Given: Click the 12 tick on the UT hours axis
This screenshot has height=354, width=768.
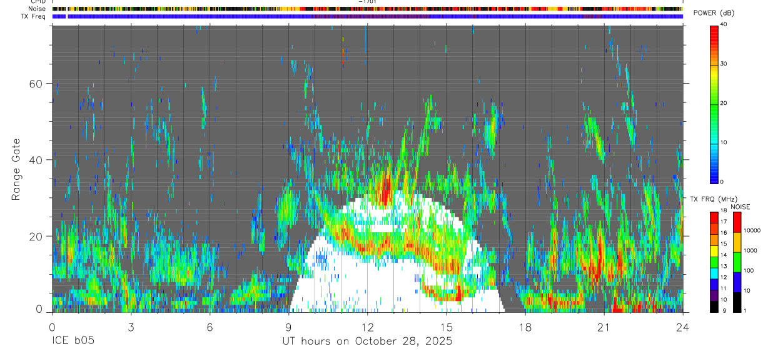Looking at the screenshot, I should tap(367, 327).
